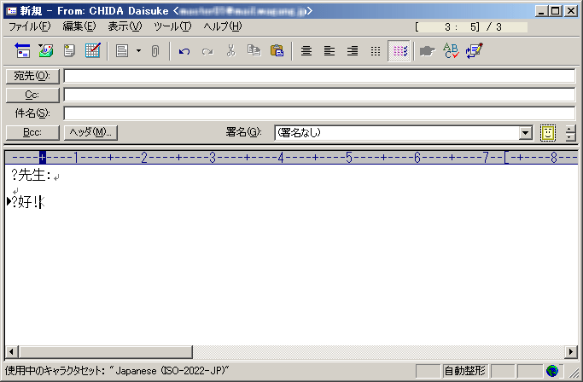Click the horizontal scrollbar right arrow

[571, 351]
